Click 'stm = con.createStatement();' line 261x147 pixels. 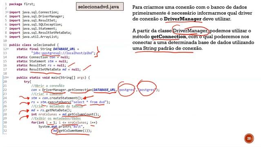tap(57, 98)
